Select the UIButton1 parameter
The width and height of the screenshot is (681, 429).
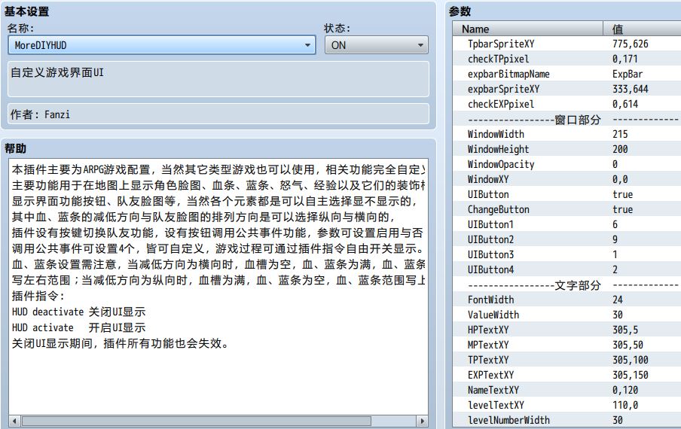coord(490,224)
